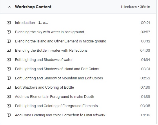Click video icon for Blending the sky lecture

(x=9, y=32)
